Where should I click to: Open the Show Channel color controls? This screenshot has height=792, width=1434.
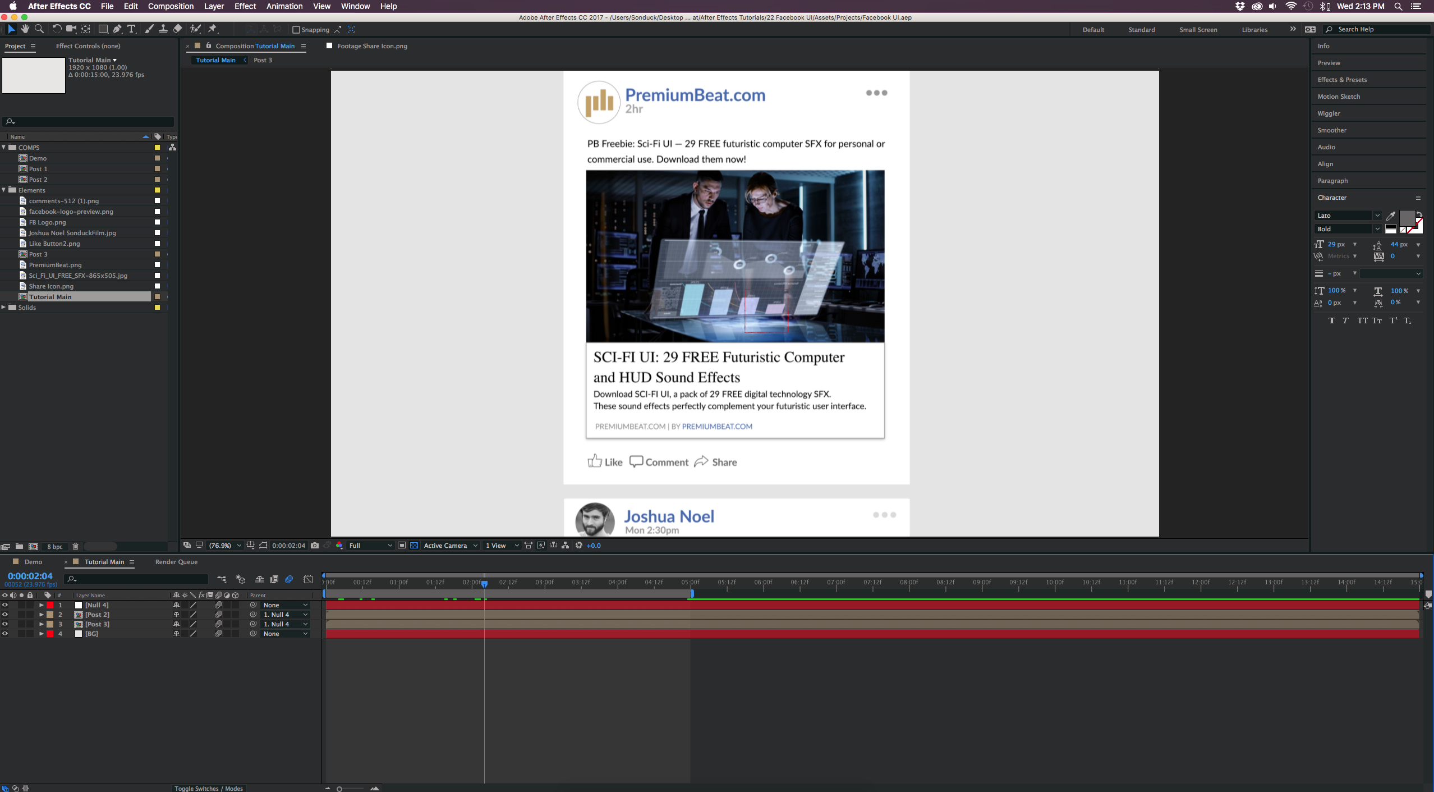[x=339, y=545]
